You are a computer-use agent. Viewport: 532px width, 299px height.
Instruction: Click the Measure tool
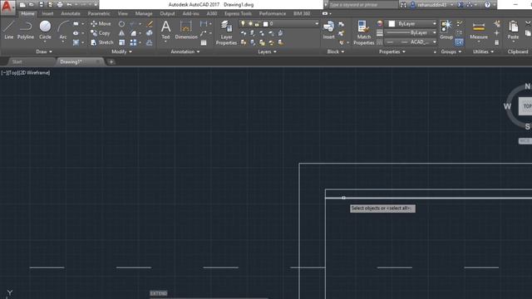pos(479,30)
